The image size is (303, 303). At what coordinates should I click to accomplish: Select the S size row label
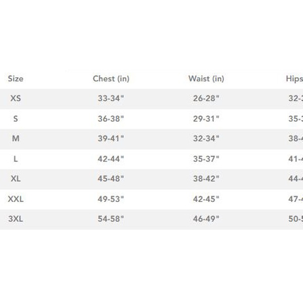(16, 119)
